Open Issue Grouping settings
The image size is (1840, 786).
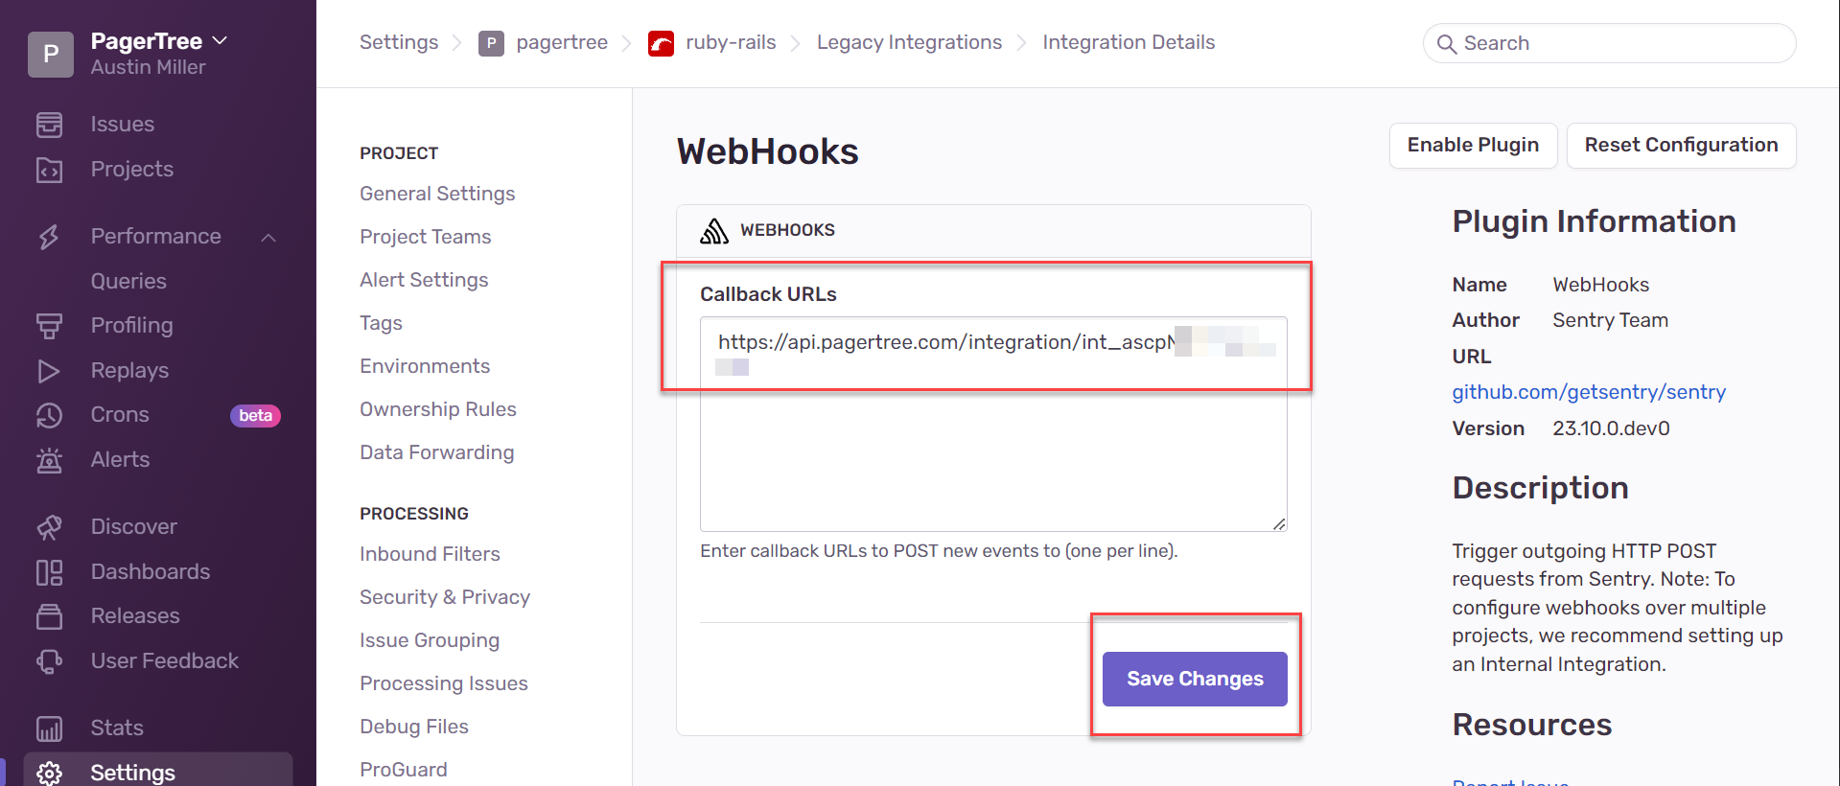pyautogui.click(x=430, y=640)
